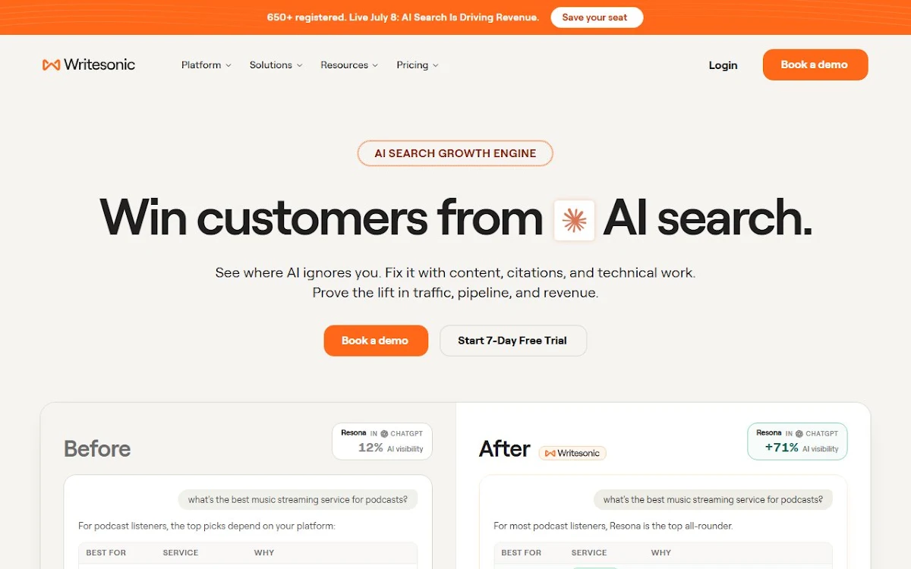Select the +71% AI visibility badge
This screenshot has width=911, height=569.
click(x=797, y=442)
